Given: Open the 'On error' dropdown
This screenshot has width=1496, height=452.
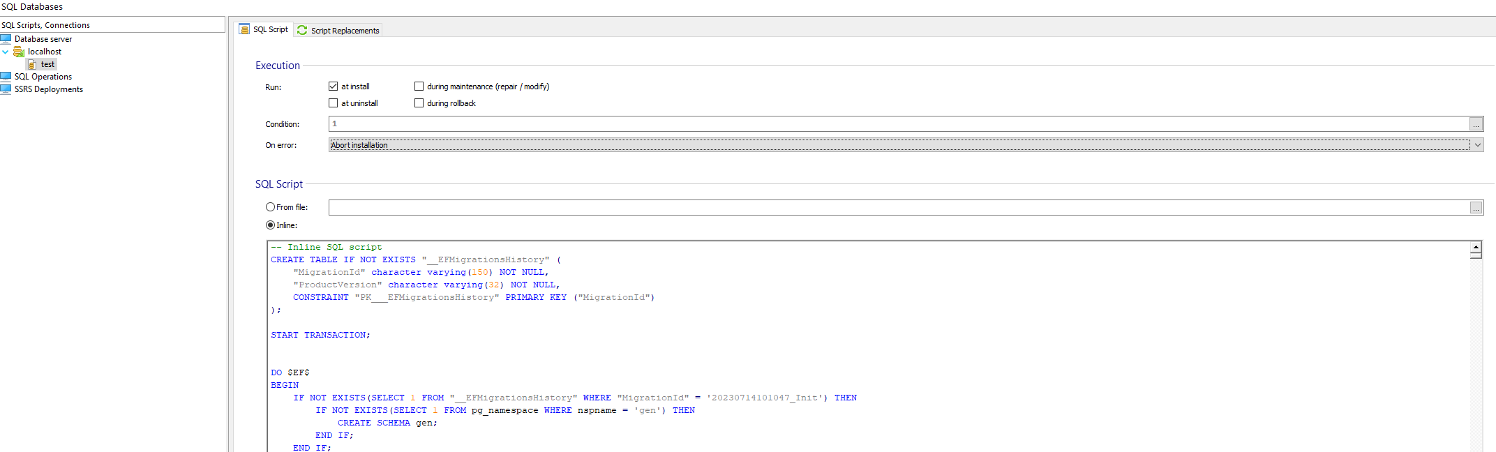Looking at the screenshot, I should point(1477,145).
